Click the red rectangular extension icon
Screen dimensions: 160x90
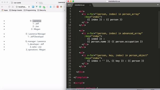(x=57, y=7)
